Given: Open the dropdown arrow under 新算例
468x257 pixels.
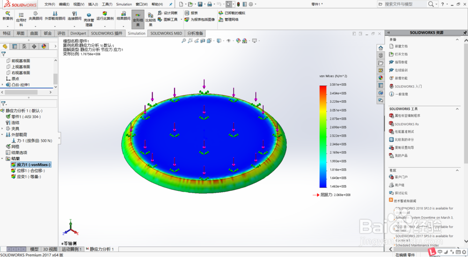Looking at the screenshot, I should click(8, 26).
